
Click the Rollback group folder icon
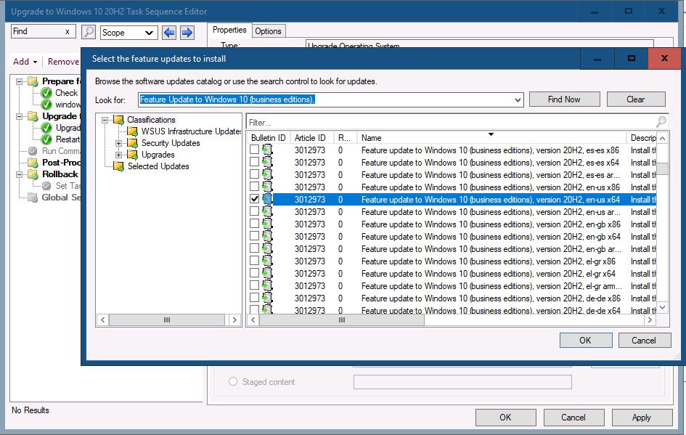(33, 174)
